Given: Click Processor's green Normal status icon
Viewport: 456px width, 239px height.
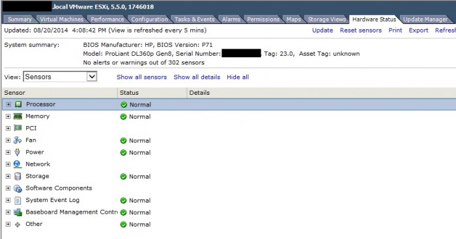Looking at the screenshot, I should 124,105.
